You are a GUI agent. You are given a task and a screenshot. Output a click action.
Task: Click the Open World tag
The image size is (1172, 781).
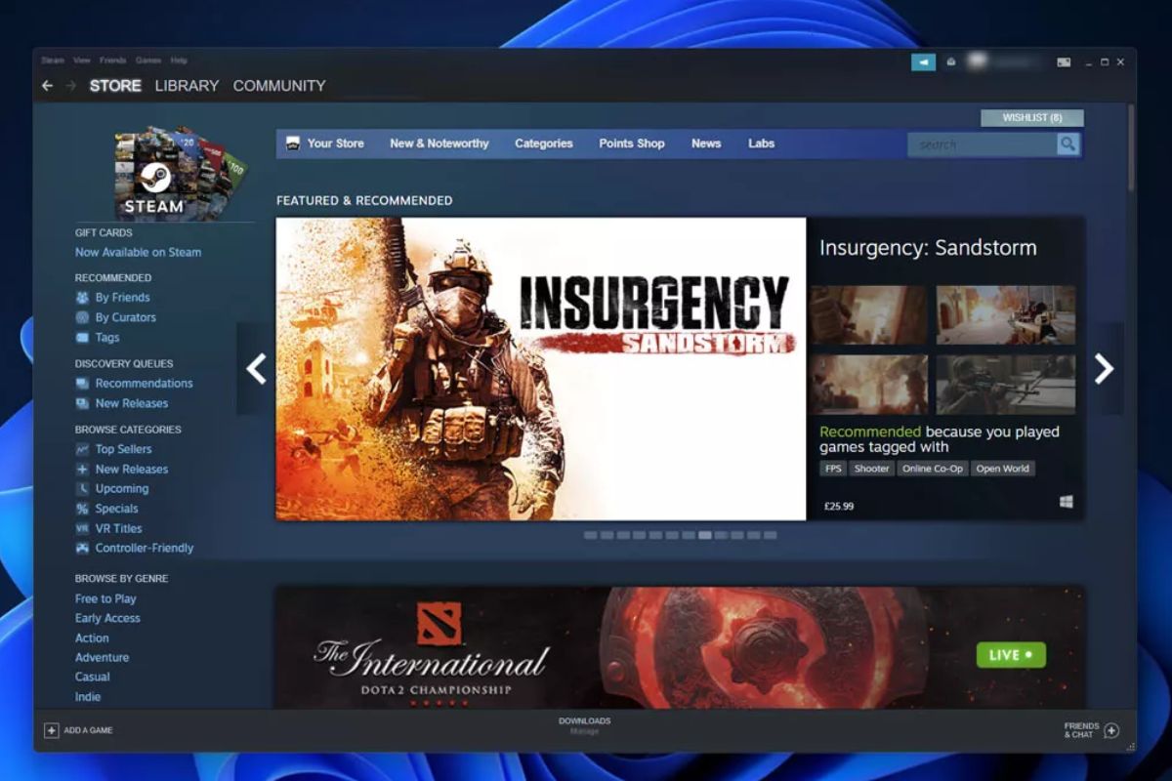(1002, 469)
